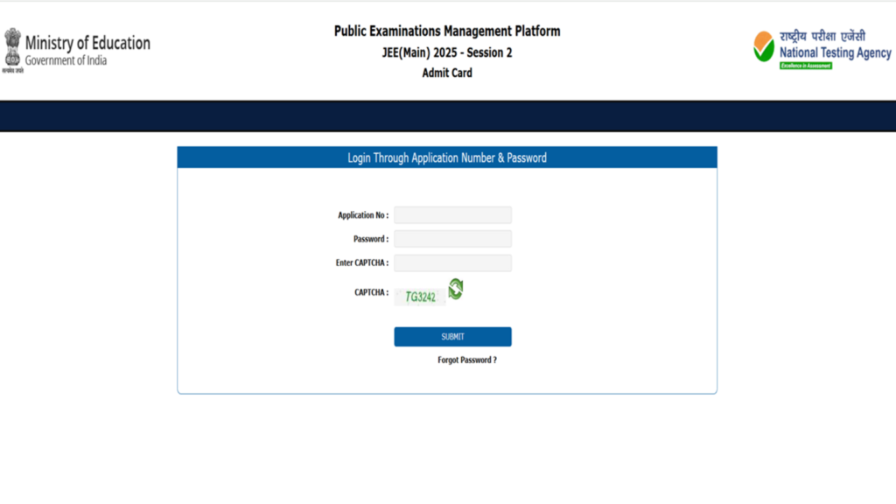Click the Hindi agency name text
896x504 pixels.
(822, 36)
